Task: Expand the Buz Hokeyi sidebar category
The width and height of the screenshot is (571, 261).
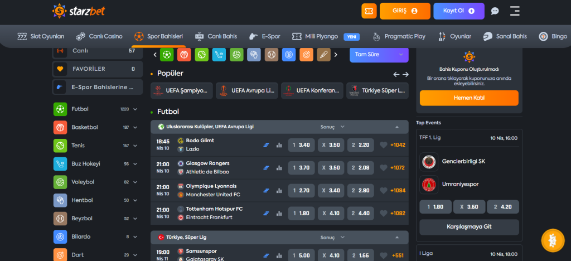Action: (x=135, y=164)
